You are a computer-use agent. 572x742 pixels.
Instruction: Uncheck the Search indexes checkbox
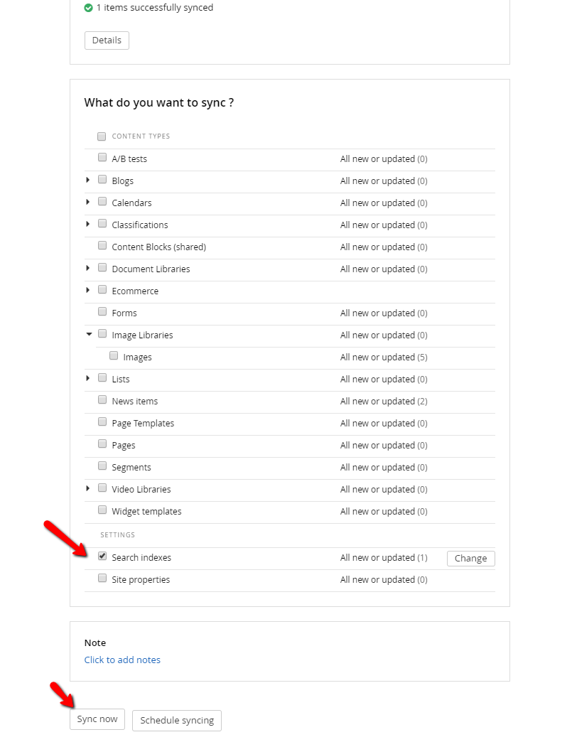tap(102, 556)
